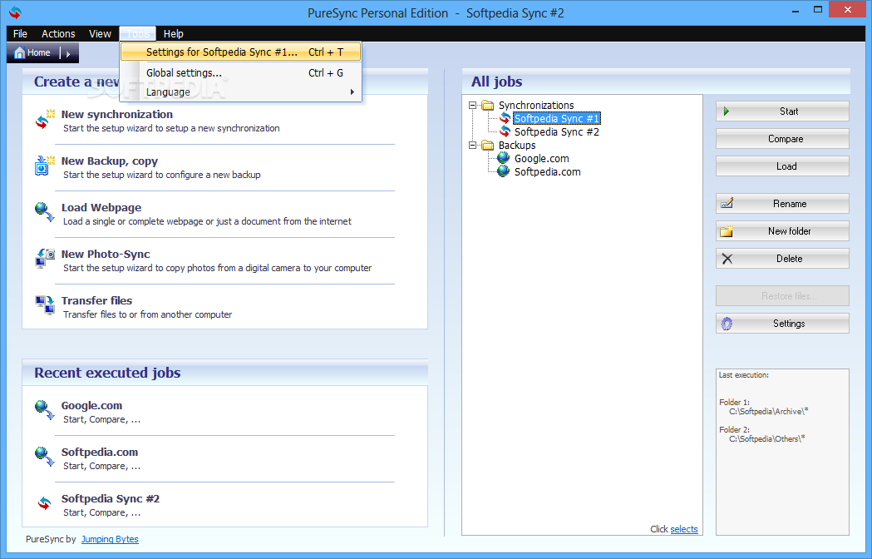Screen dimensions: 872x559
Task: Click the New Backup, copy icon
Action: pos(45,166)
